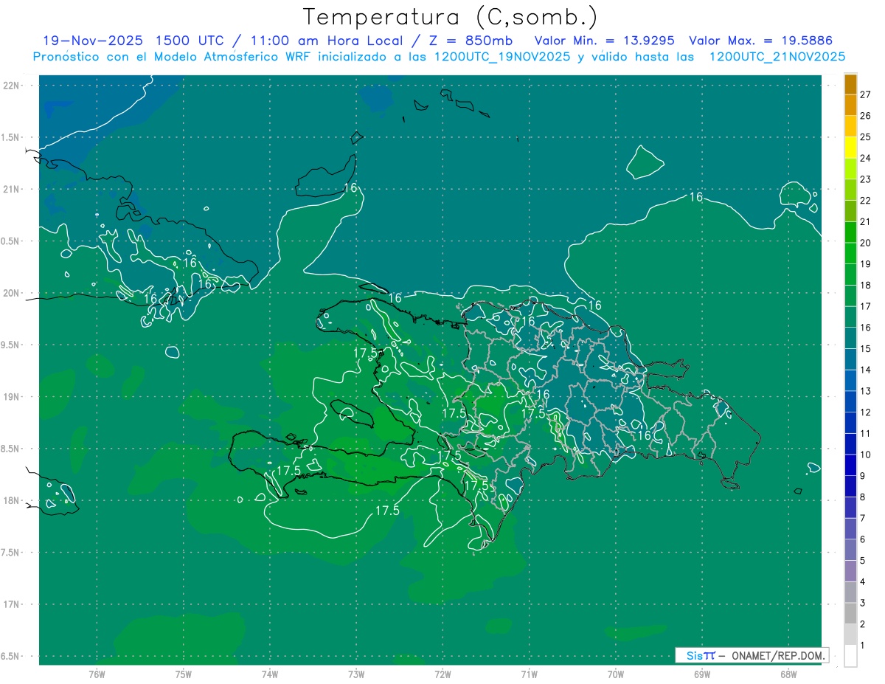This screenshot has width=885, height=684.
Task: Select the Valor Max. = 19.5886 readout
Action: click(760, 41)
